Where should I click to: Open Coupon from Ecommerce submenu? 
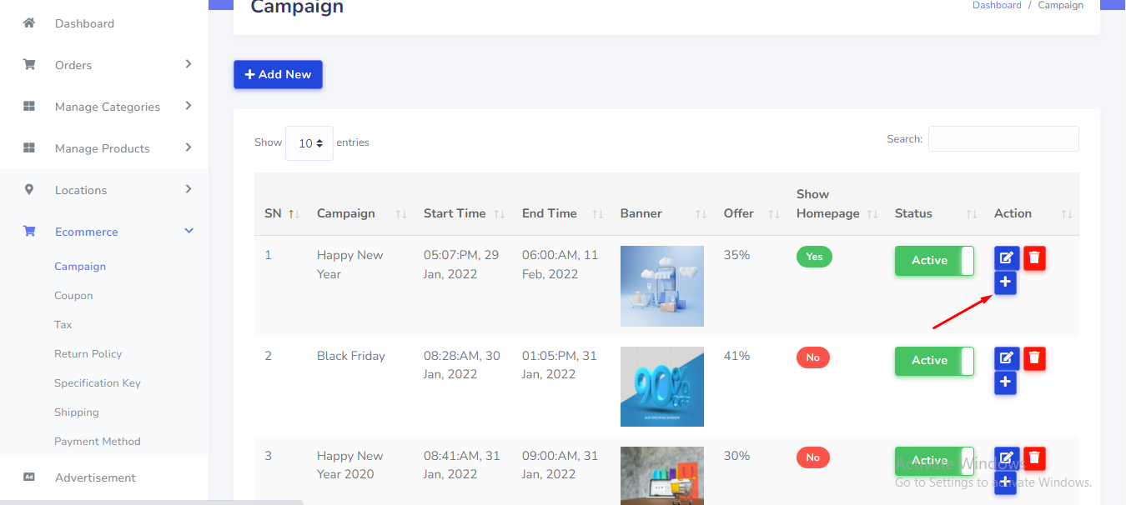(x=73, y=296)
